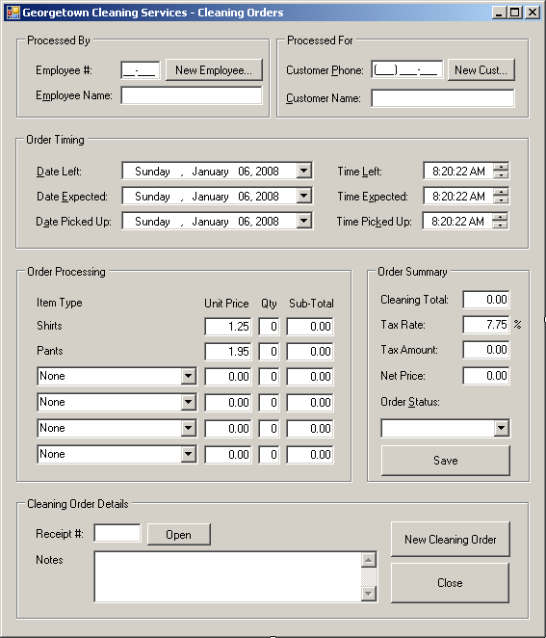Expand the second None item type dropdown
This screenshot has width=546, height=638.
(188, 402)
